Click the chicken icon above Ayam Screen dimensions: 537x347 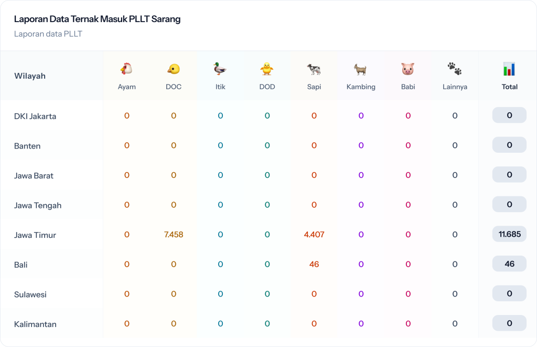[126, 69]
